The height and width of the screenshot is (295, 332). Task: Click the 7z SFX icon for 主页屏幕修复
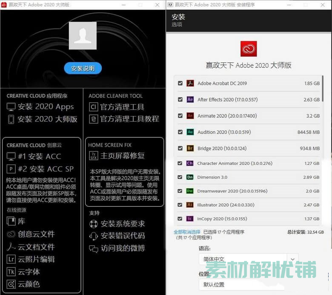(93, 156)
